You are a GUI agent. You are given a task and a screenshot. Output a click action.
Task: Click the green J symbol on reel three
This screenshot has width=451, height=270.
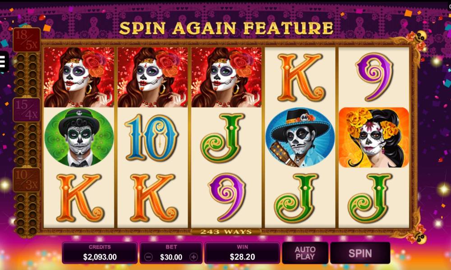tap(226, 137)
